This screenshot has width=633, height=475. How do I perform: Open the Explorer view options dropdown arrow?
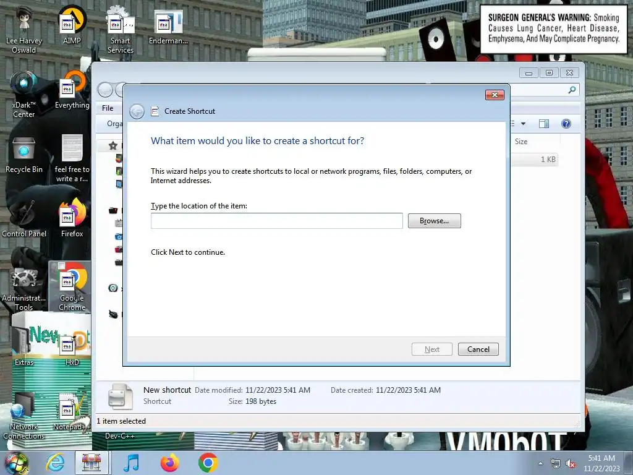pyautogui.click(x=523, y=124)
